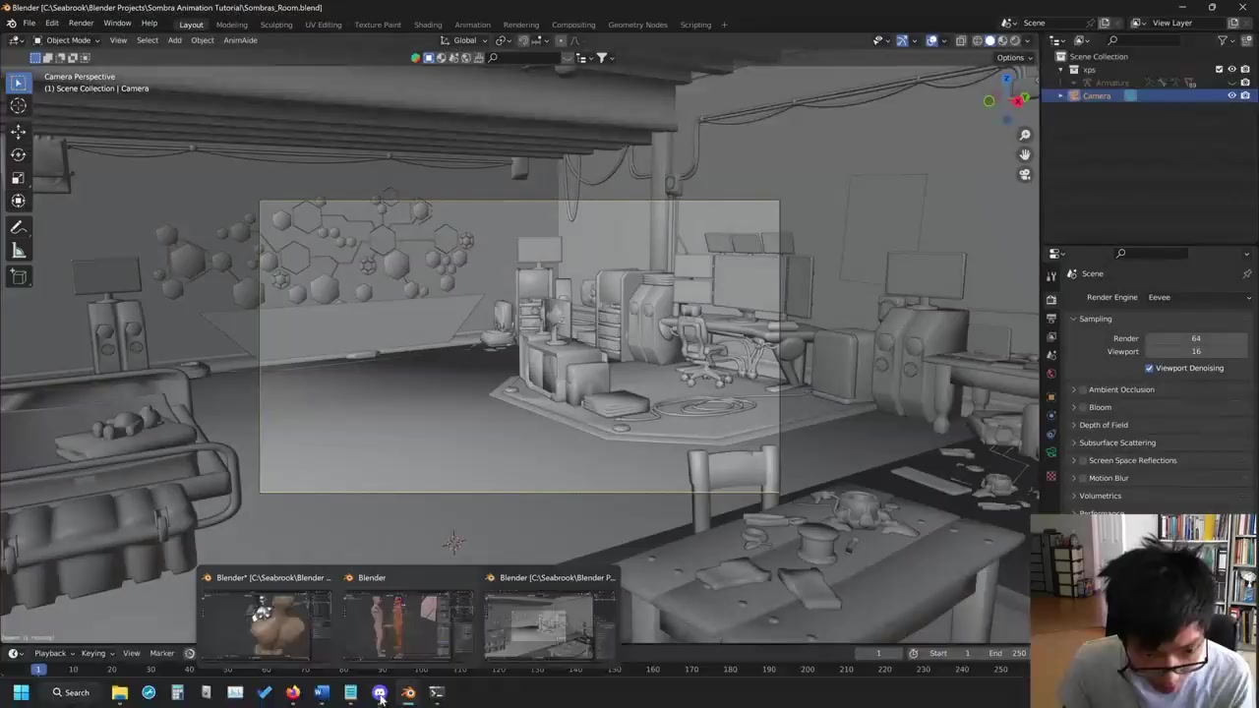This screenshot has height=708, width=1259.
Task: Open the Firefox icon in the Windows taskbar
Action: [x=293, y=692]
